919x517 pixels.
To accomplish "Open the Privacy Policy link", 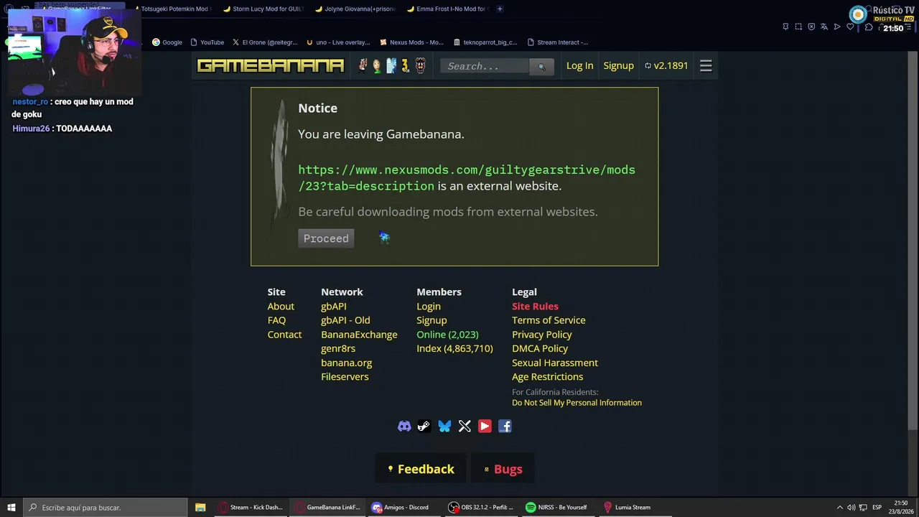I will point(542,335).
